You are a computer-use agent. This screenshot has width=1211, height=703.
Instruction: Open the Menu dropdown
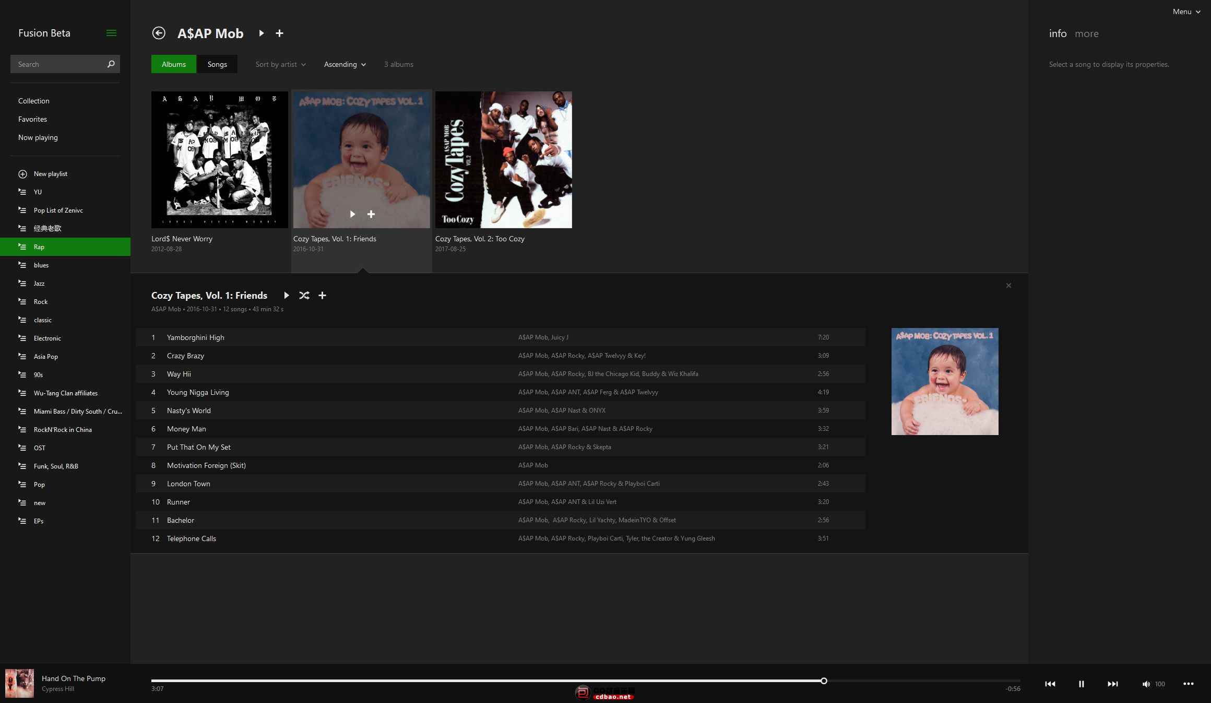[1186, 11]
